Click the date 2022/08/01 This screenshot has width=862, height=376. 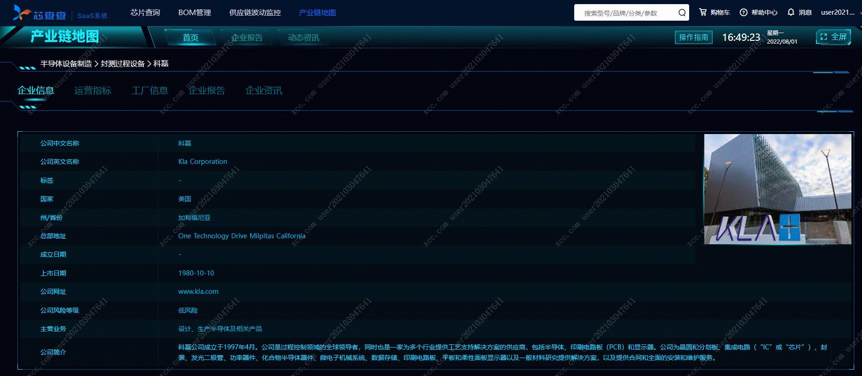pyautogui.click(x=782, y=41)
